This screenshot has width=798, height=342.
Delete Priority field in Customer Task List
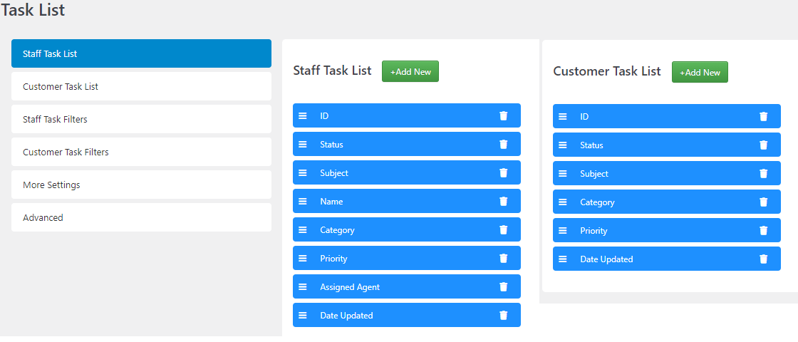point(763,230)
